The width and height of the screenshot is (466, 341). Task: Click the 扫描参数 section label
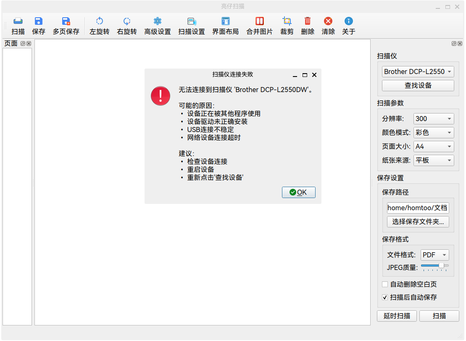tap(390, 103)
